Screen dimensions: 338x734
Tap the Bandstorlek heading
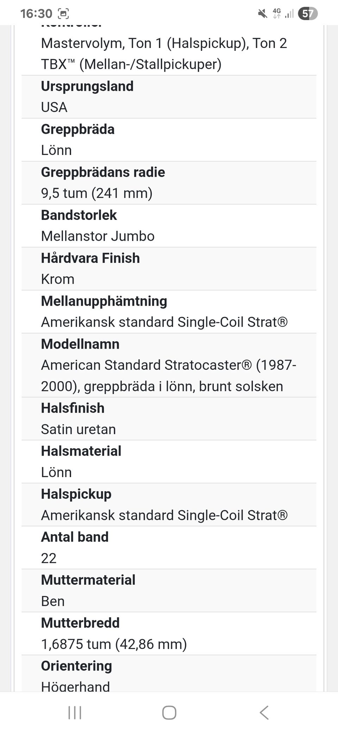pos(79,215)
